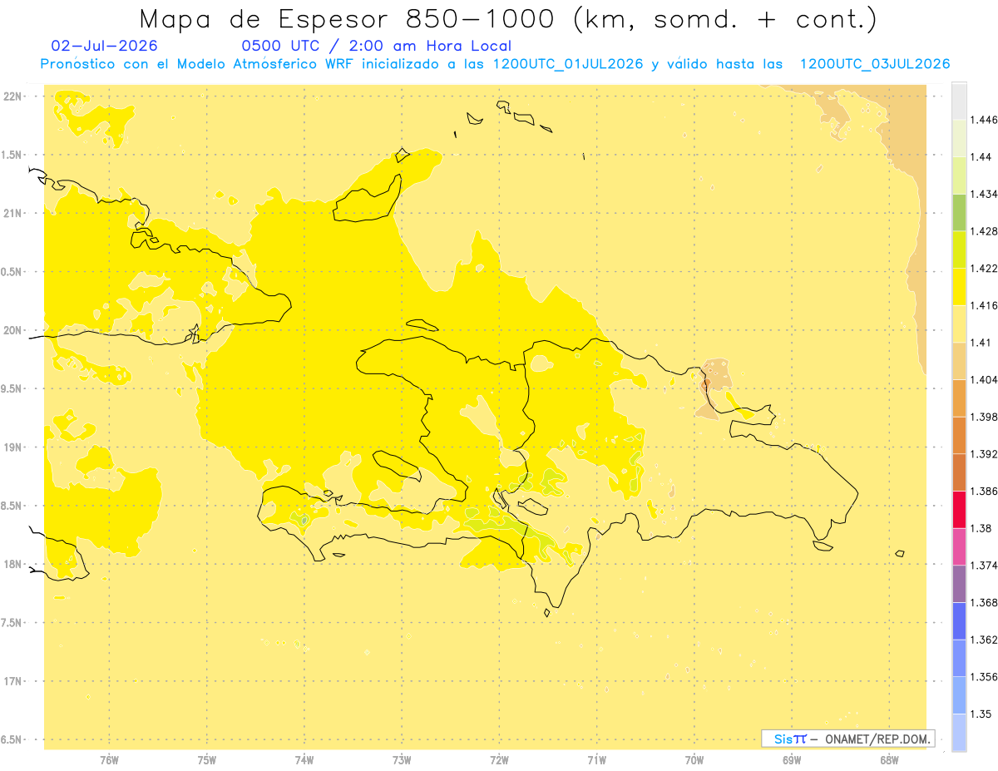Screen dimensions: 998x771
Task: Click the 'ONAMET/REP.DOM.' credit box
Action: pos(848,739)
